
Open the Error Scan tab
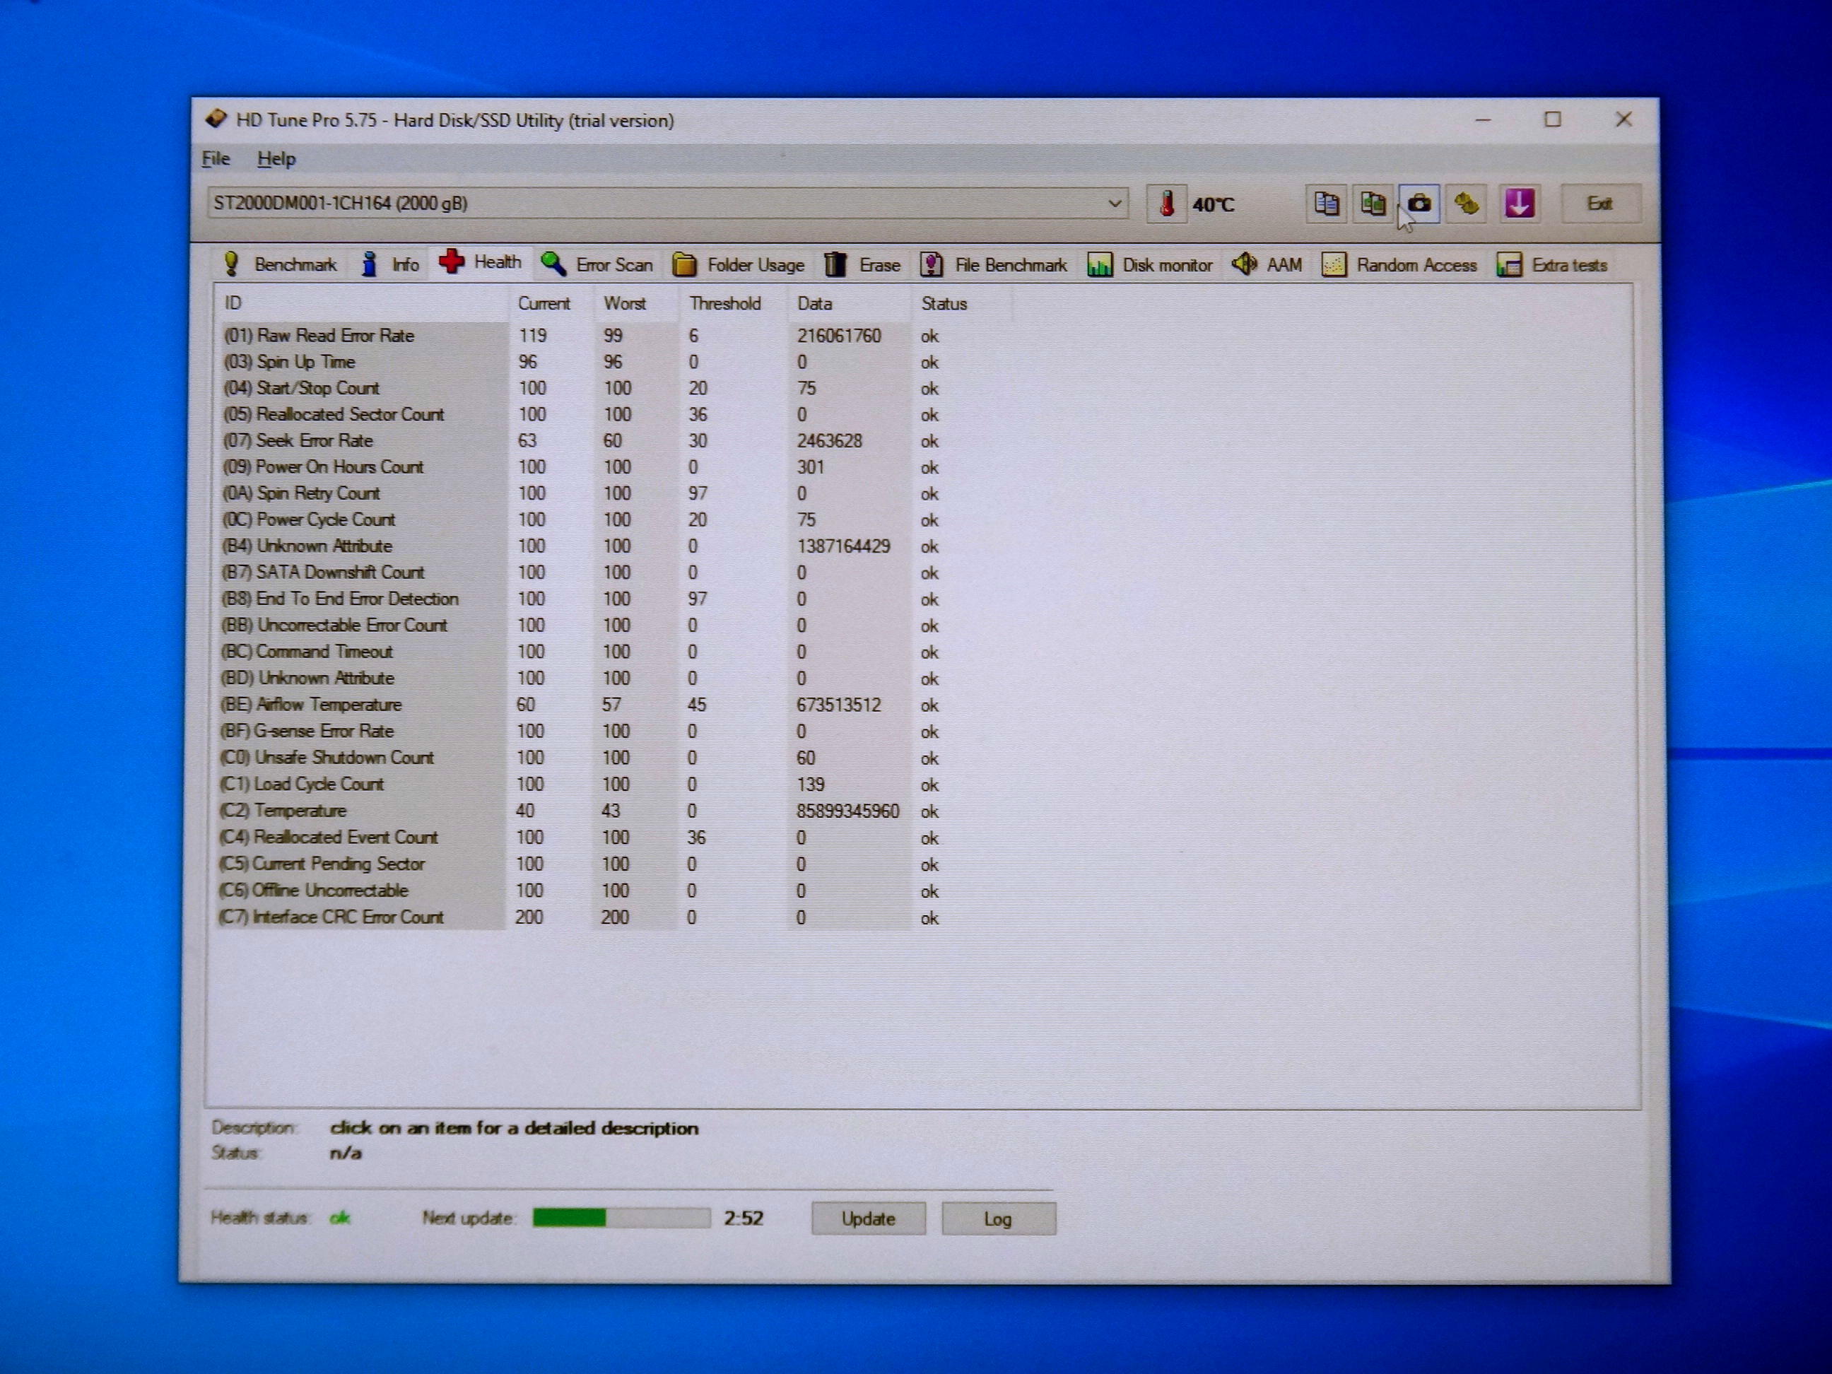(x=597, y=264)
